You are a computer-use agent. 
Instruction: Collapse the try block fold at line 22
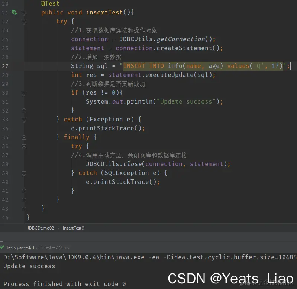pos(24,22)
